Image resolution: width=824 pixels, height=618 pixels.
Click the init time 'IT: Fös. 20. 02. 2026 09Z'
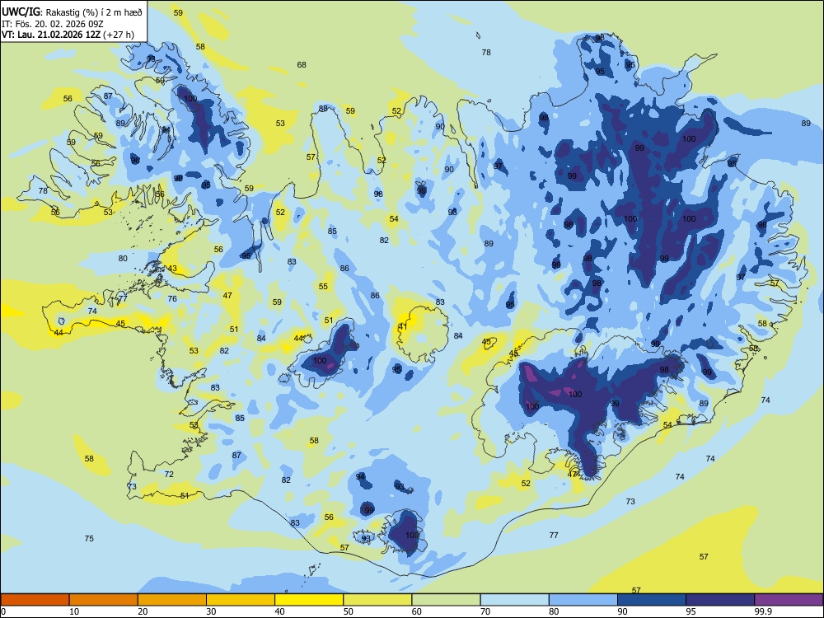(53, 24)
